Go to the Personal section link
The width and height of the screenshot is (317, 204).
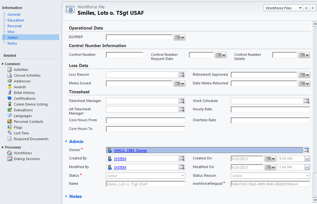14,26
